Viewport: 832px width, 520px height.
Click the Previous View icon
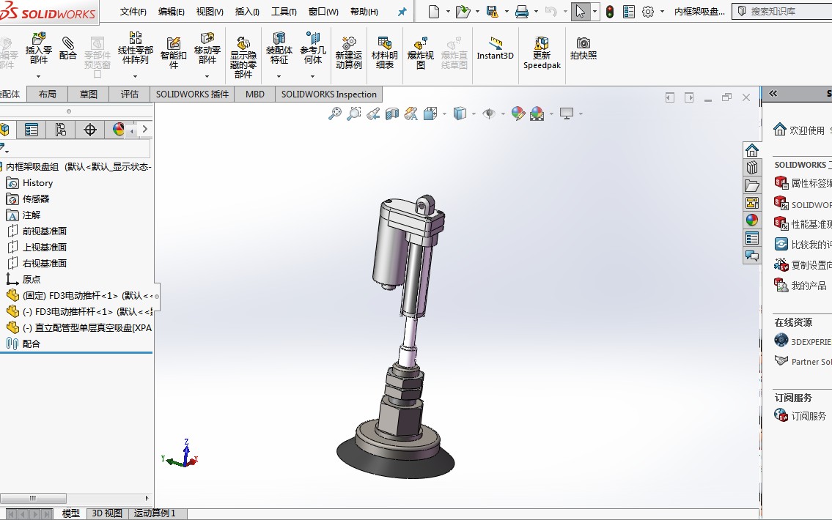373,114
